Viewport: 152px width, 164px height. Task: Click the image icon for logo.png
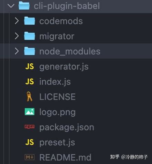[x=30, y=112]
